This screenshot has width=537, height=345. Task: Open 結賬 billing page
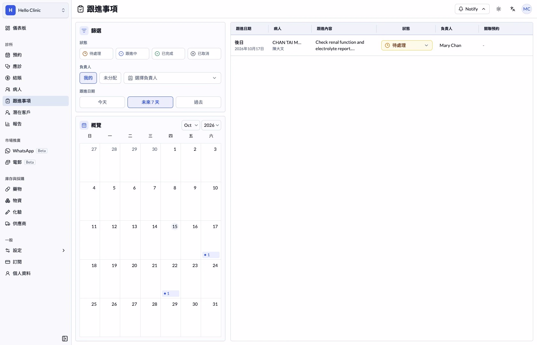(x=35, y=78)
